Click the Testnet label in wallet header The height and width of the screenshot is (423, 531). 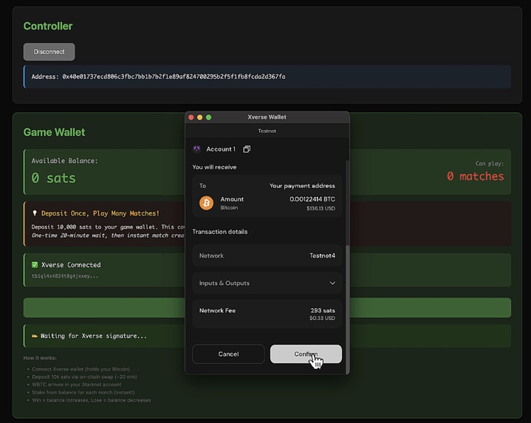(267, 131)
